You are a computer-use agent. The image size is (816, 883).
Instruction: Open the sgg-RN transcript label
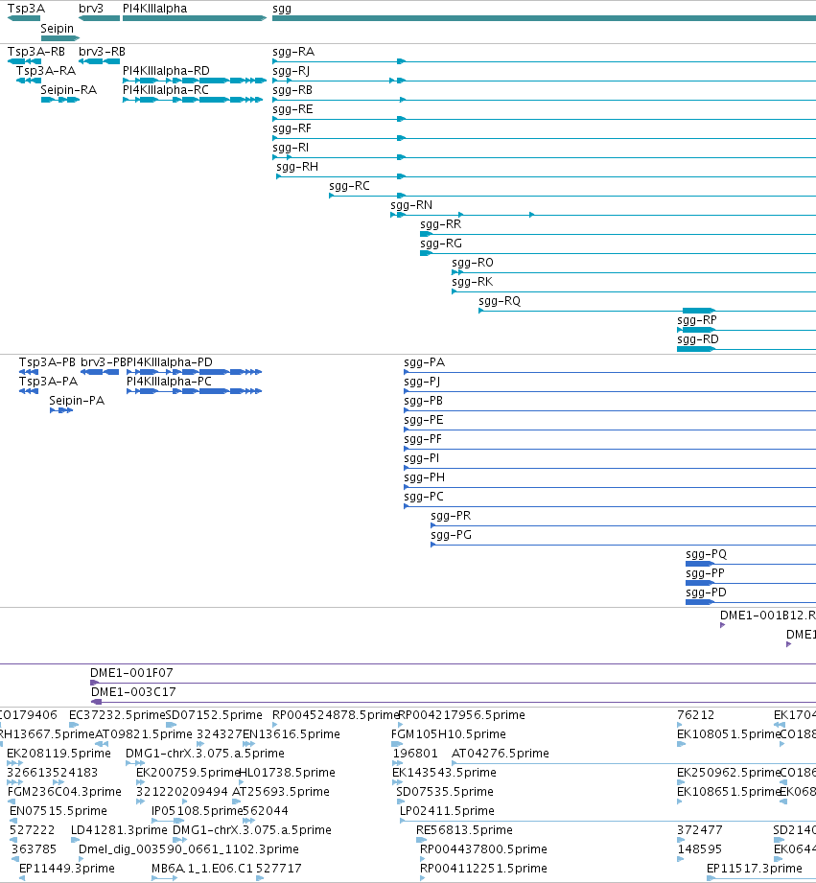[411, 204]
